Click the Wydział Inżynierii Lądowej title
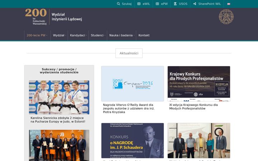258x161 pixels. tap(67, 17)
